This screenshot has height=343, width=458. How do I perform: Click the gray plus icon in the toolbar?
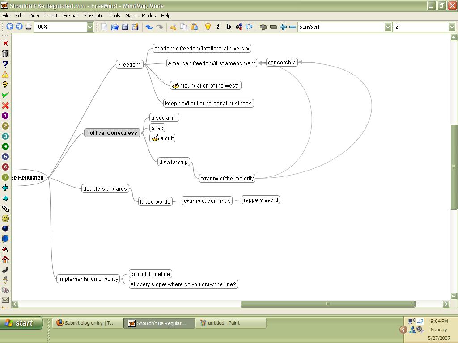tap(263, 27)
